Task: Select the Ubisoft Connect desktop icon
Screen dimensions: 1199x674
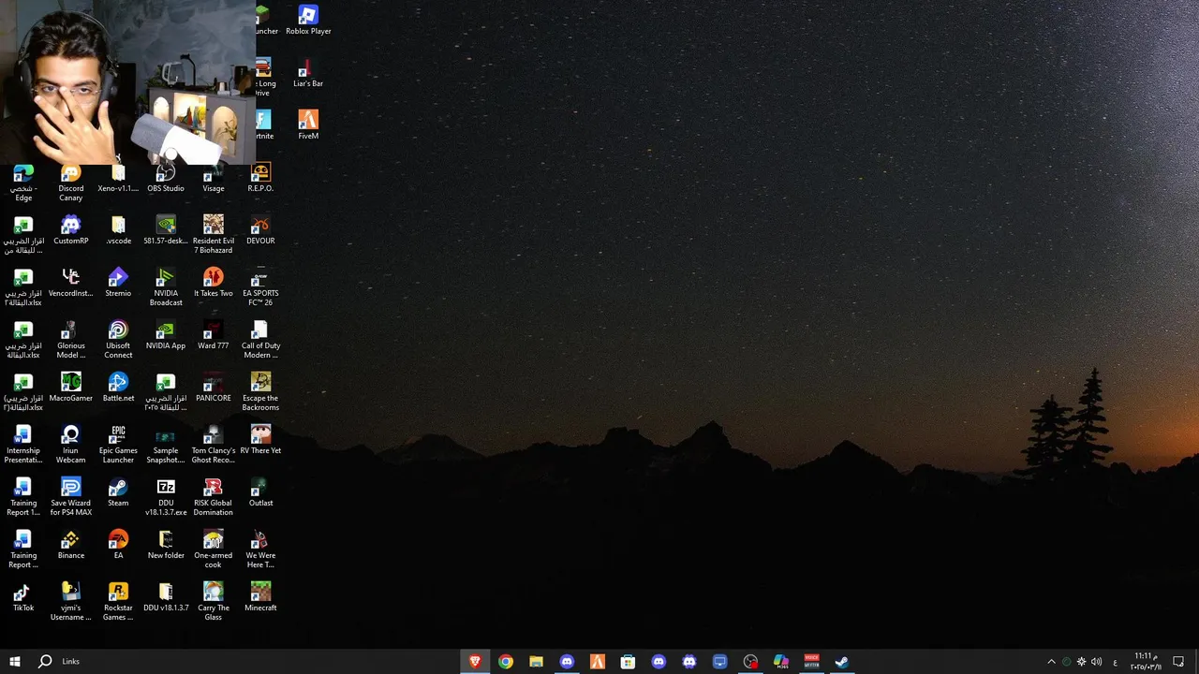Action: [x=118, y=340]
